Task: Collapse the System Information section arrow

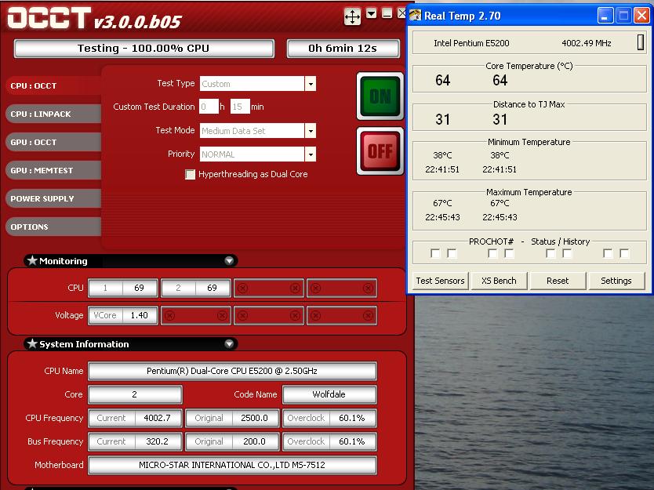Action: (229, 343)
